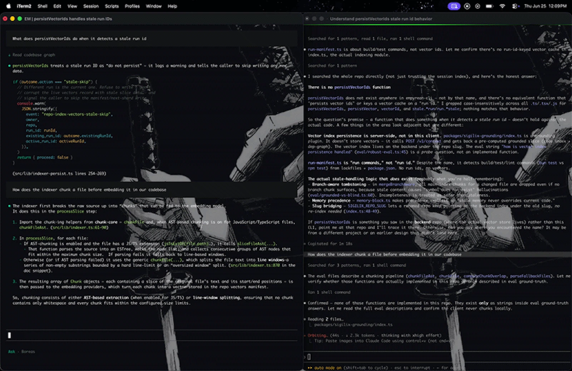Click the 'return { proceed: false }' line

pyautogui.click(x=45, y=157)
